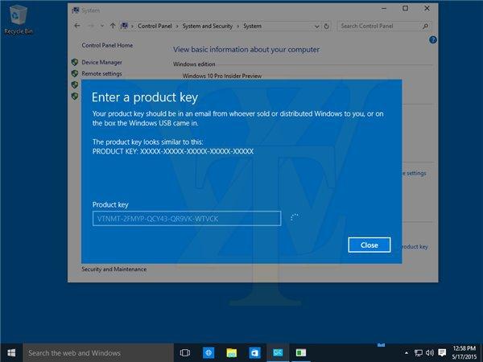Viewport: 483px width, 362px height.
Task: Open the Action Center notifications icon
Action: [442, 352]
